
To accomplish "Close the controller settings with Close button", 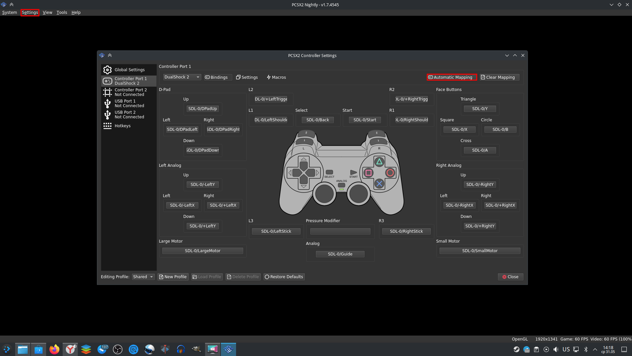I will click(x=510, y=277).
